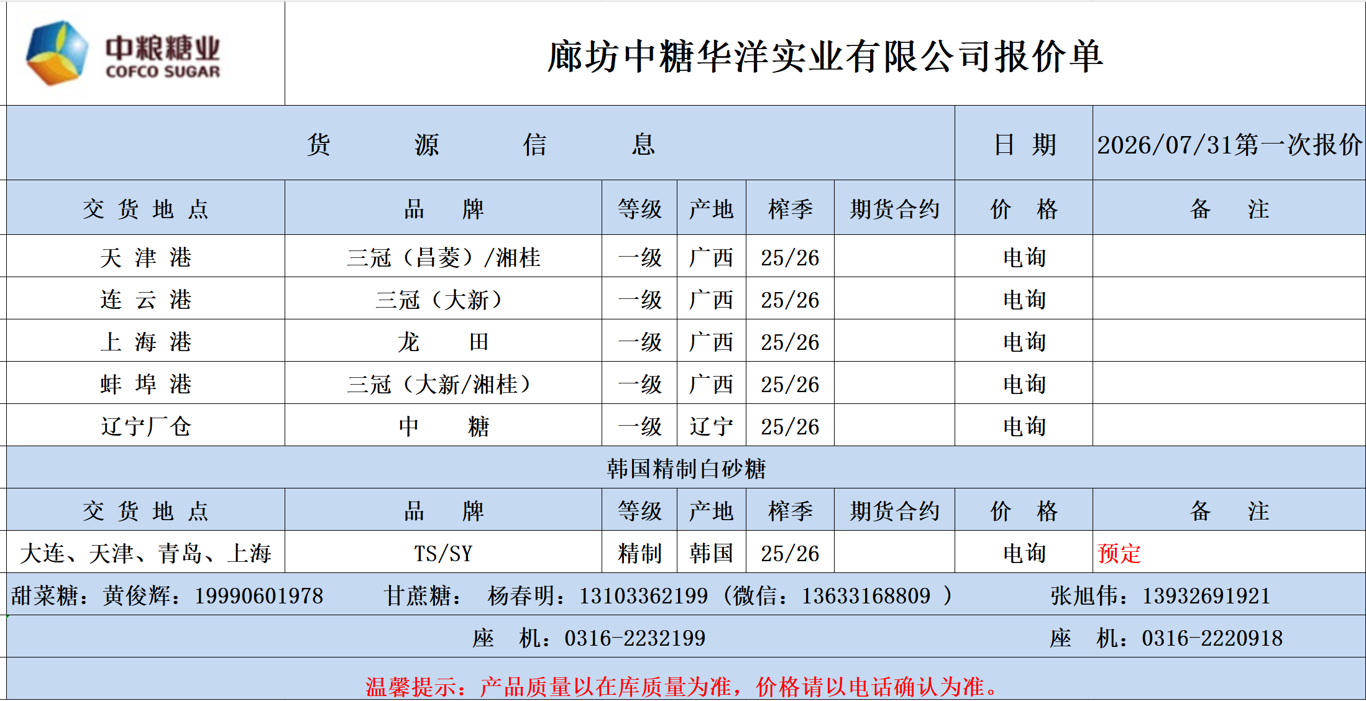1366x701 pixels.
Task: Select the 龙田 brand cell
Action: point(443,341)
